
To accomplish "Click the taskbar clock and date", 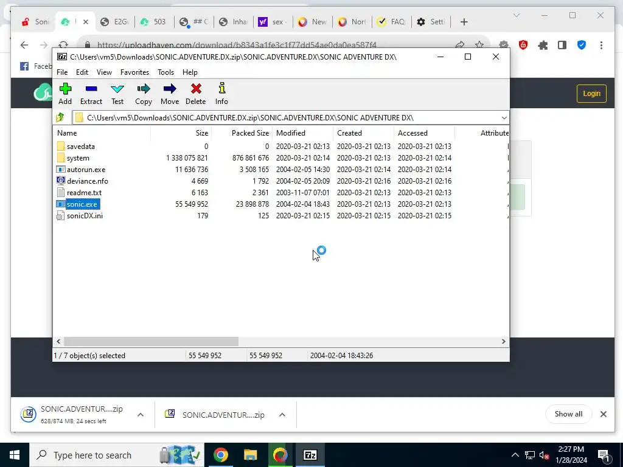I will 571,455.
